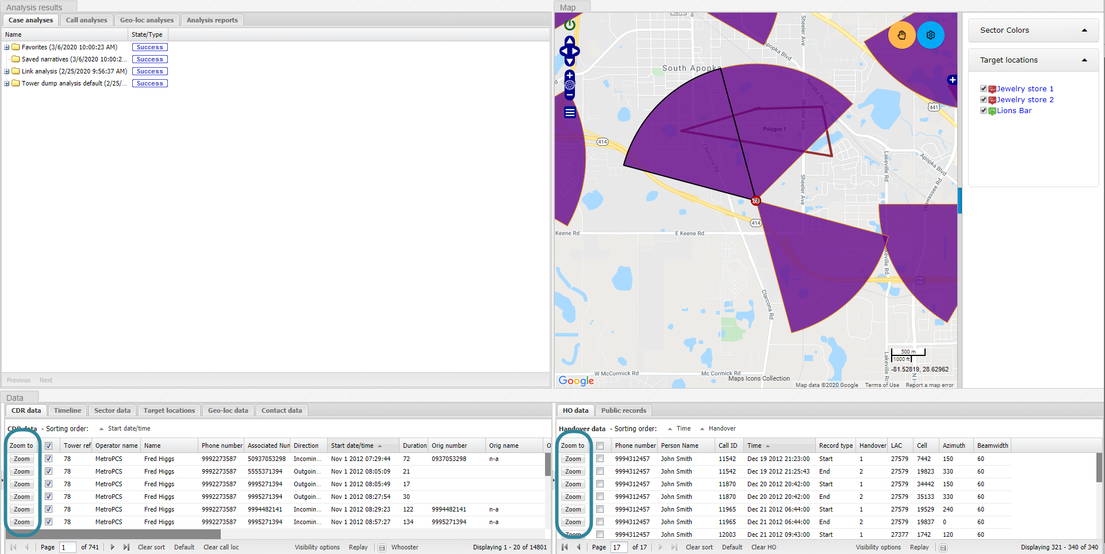This screenshot has width=1105, height=554.
Task: Click the CDR data page number field
Action: coord(67,547)
